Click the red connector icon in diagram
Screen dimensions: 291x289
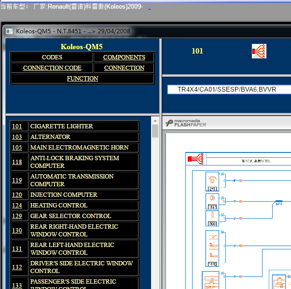[x=195, y=159]
